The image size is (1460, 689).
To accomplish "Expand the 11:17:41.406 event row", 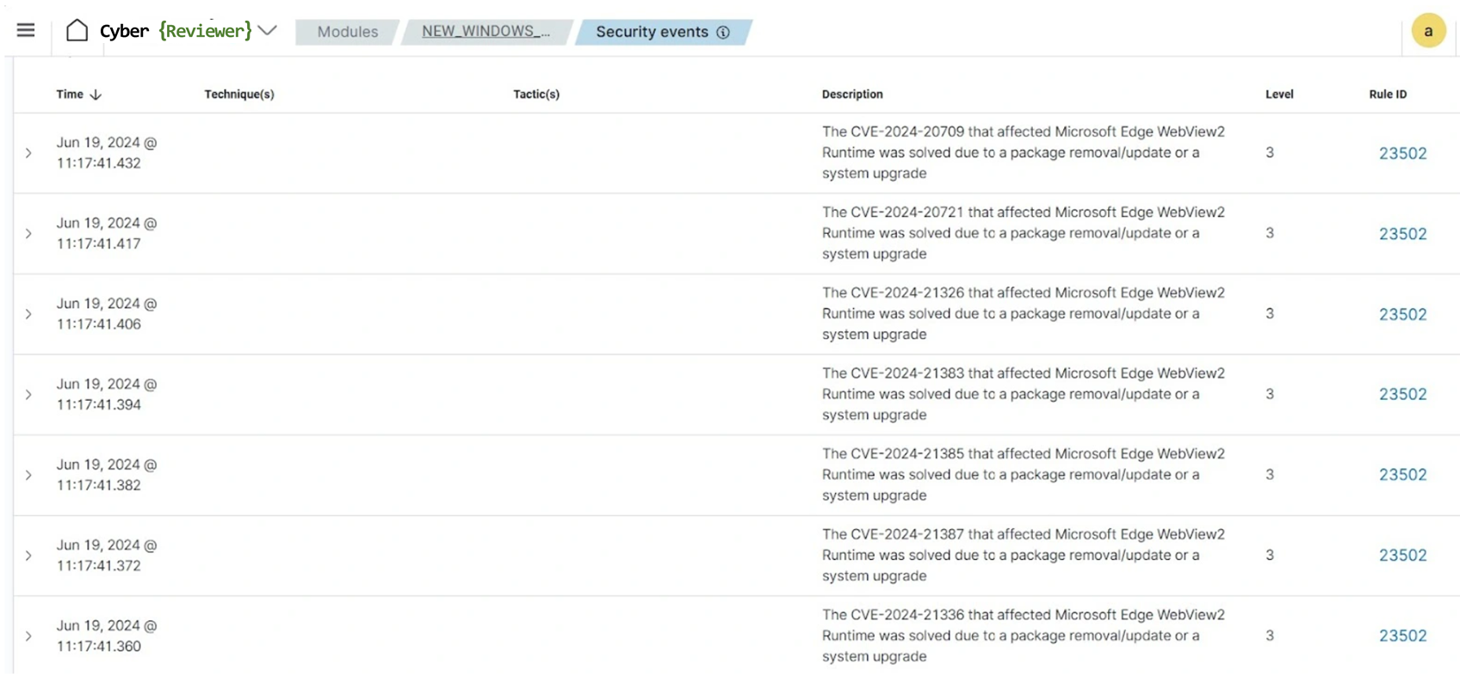I will [x=28, y=314].
